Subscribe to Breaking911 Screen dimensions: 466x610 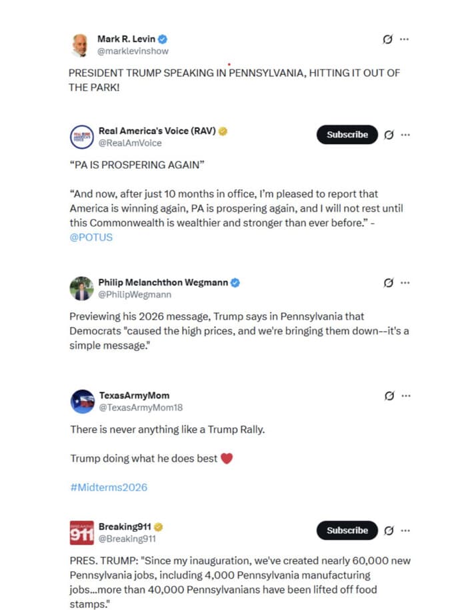(347, 531)
